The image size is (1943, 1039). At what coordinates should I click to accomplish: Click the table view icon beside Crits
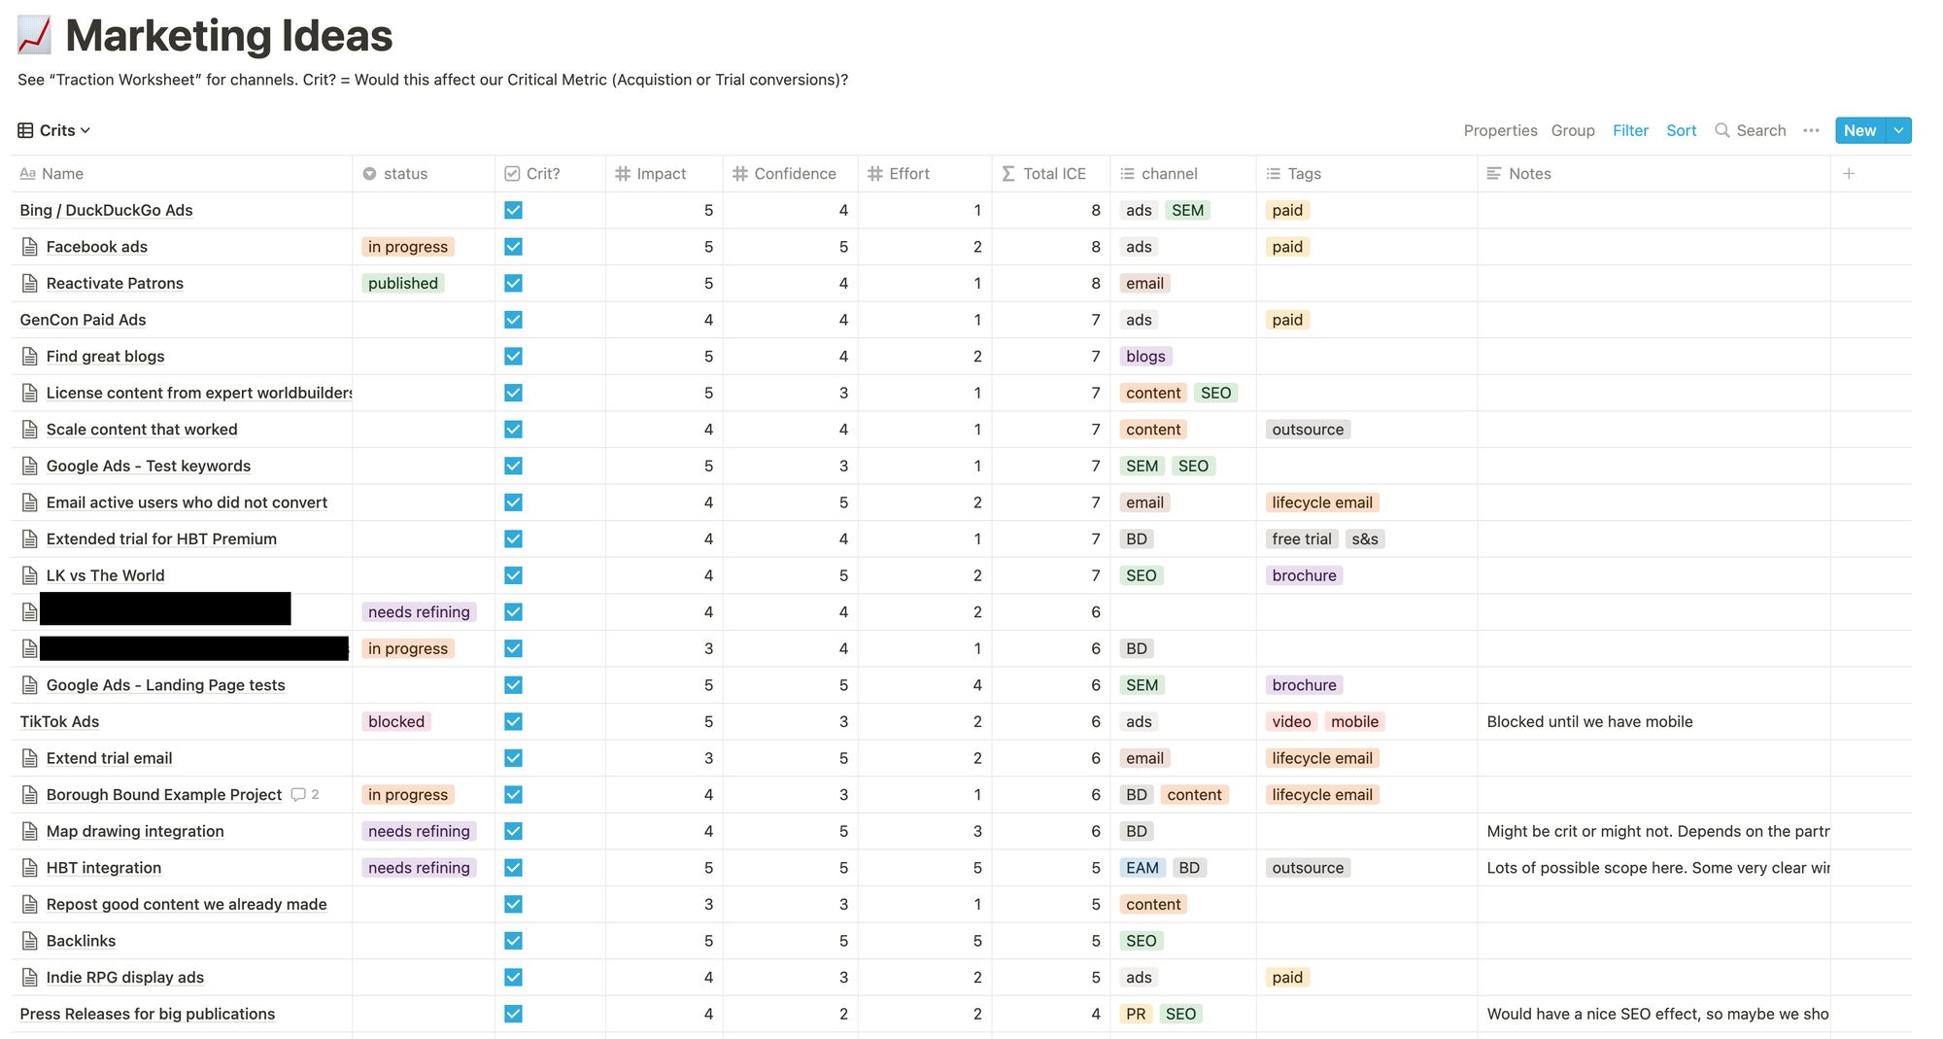point(25,130)
